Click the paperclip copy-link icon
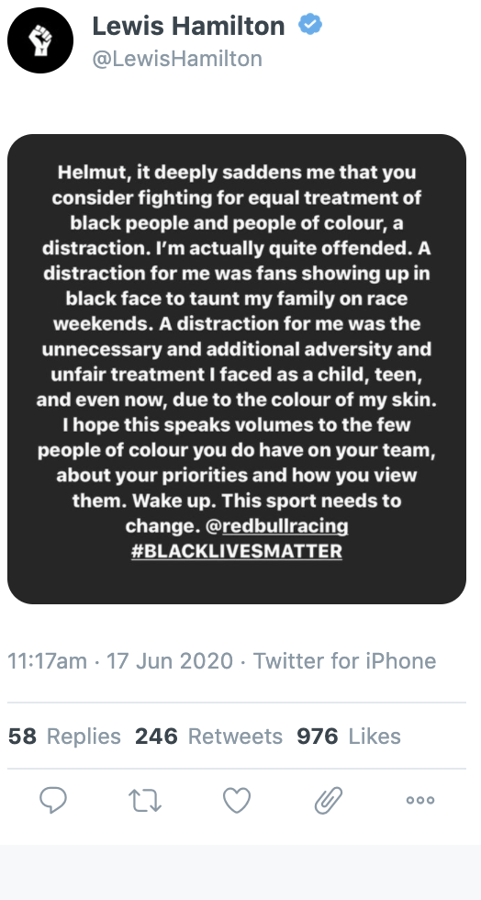481x900 pixels. pos(329,800)
